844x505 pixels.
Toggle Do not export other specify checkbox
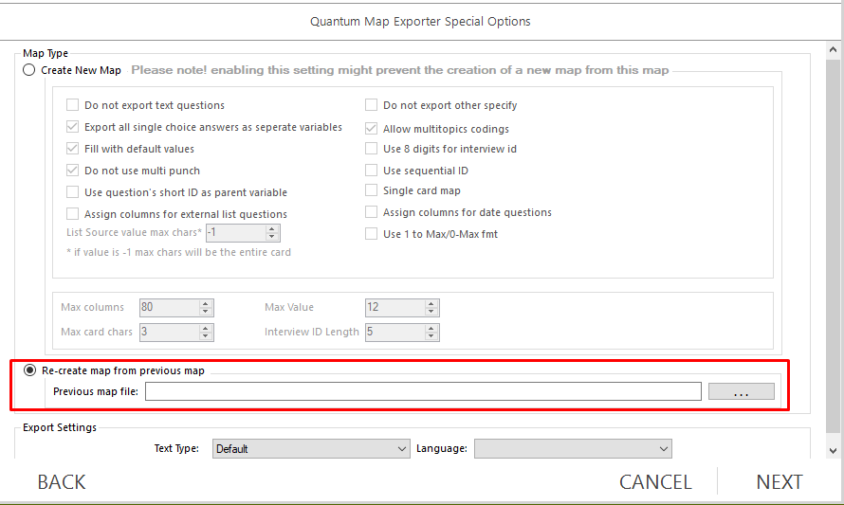(371, 104)
